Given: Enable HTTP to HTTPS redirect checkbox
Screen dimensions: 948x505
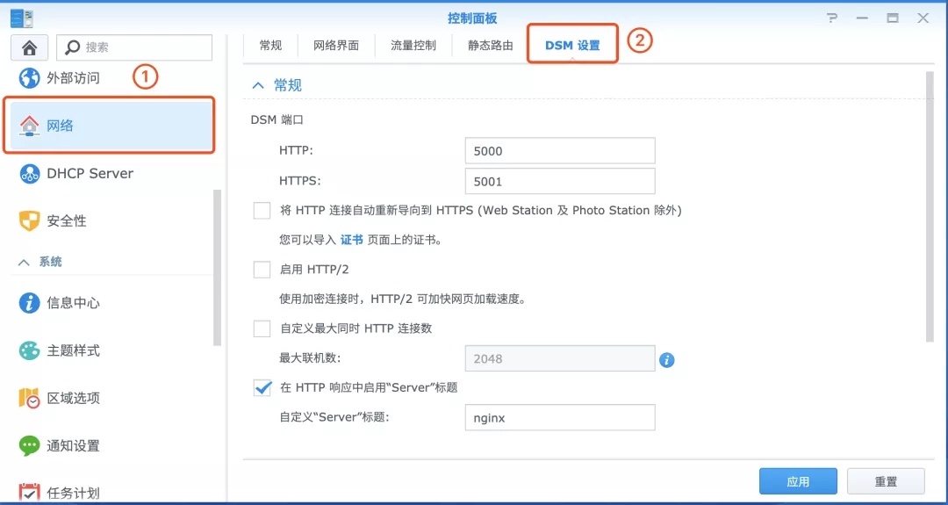Looking at the screenshot, I should (262, 211).
